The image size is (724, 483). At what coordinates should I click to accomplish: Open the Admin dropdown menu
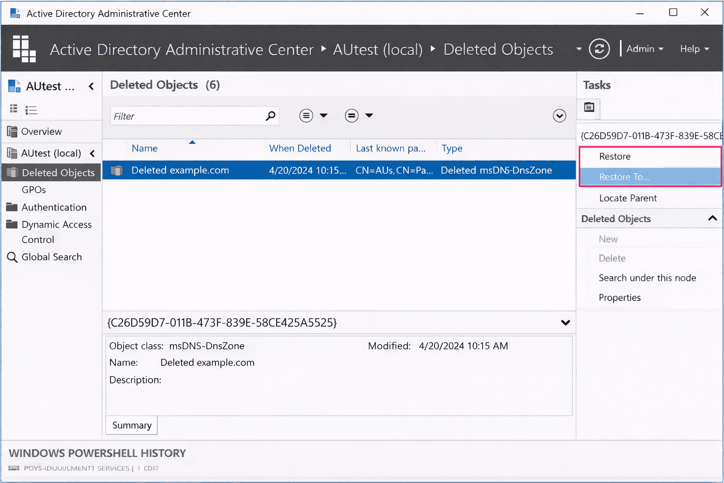(x=645, y=49)
